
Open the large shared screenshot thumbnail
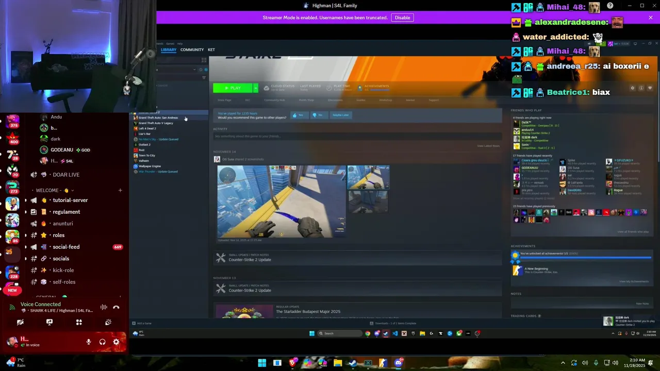pos(282,201)
